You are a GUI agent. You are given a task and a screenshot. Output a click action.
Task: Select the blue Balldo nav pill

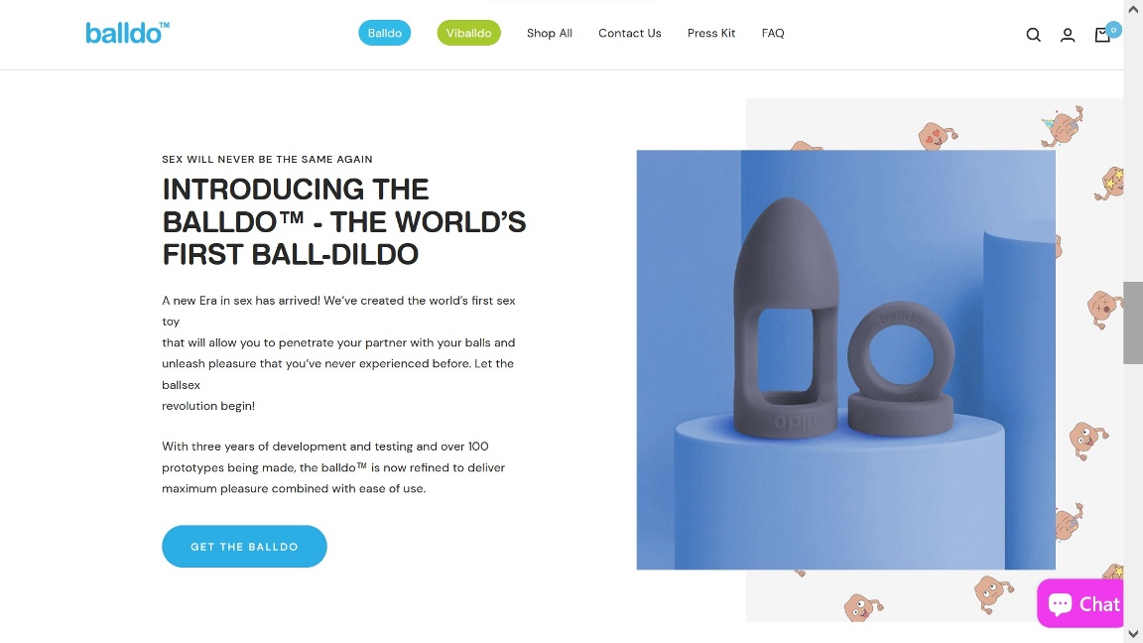tap(384, 33)
